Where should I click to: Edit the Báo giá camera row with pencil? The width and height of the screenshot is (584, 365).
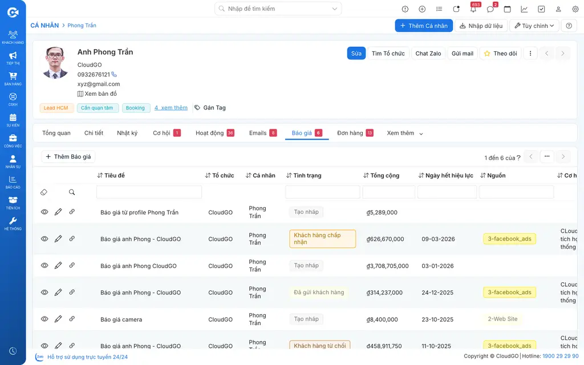(58, 319)
